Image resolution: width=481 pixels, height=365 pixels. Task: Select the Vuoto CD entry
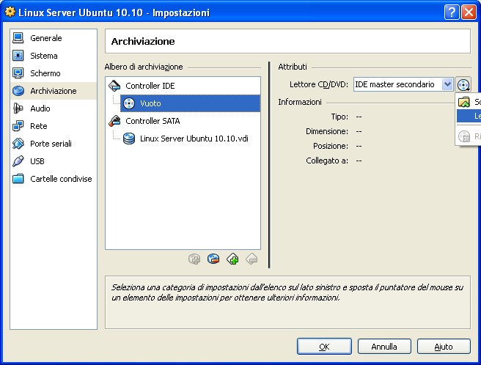pos(190,103)
